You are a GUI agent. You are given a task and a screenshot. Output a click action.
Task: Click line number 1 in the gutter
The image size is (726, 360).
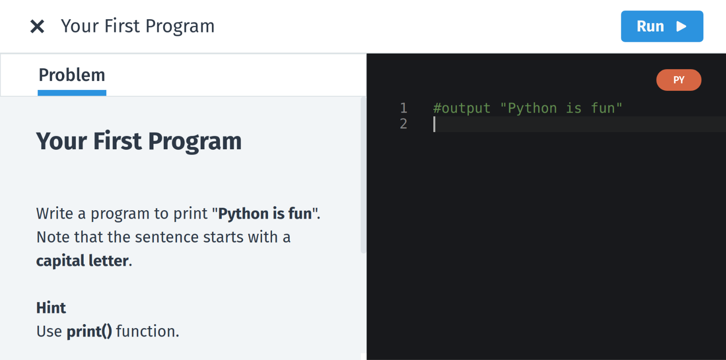403,108
